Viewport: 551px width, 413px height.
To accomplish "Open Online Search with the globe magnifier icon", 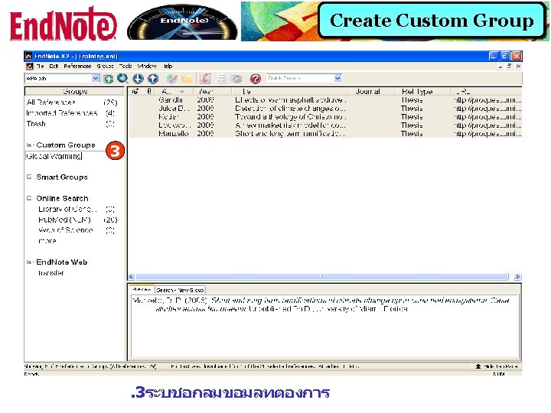I will (x=122, y=78).
